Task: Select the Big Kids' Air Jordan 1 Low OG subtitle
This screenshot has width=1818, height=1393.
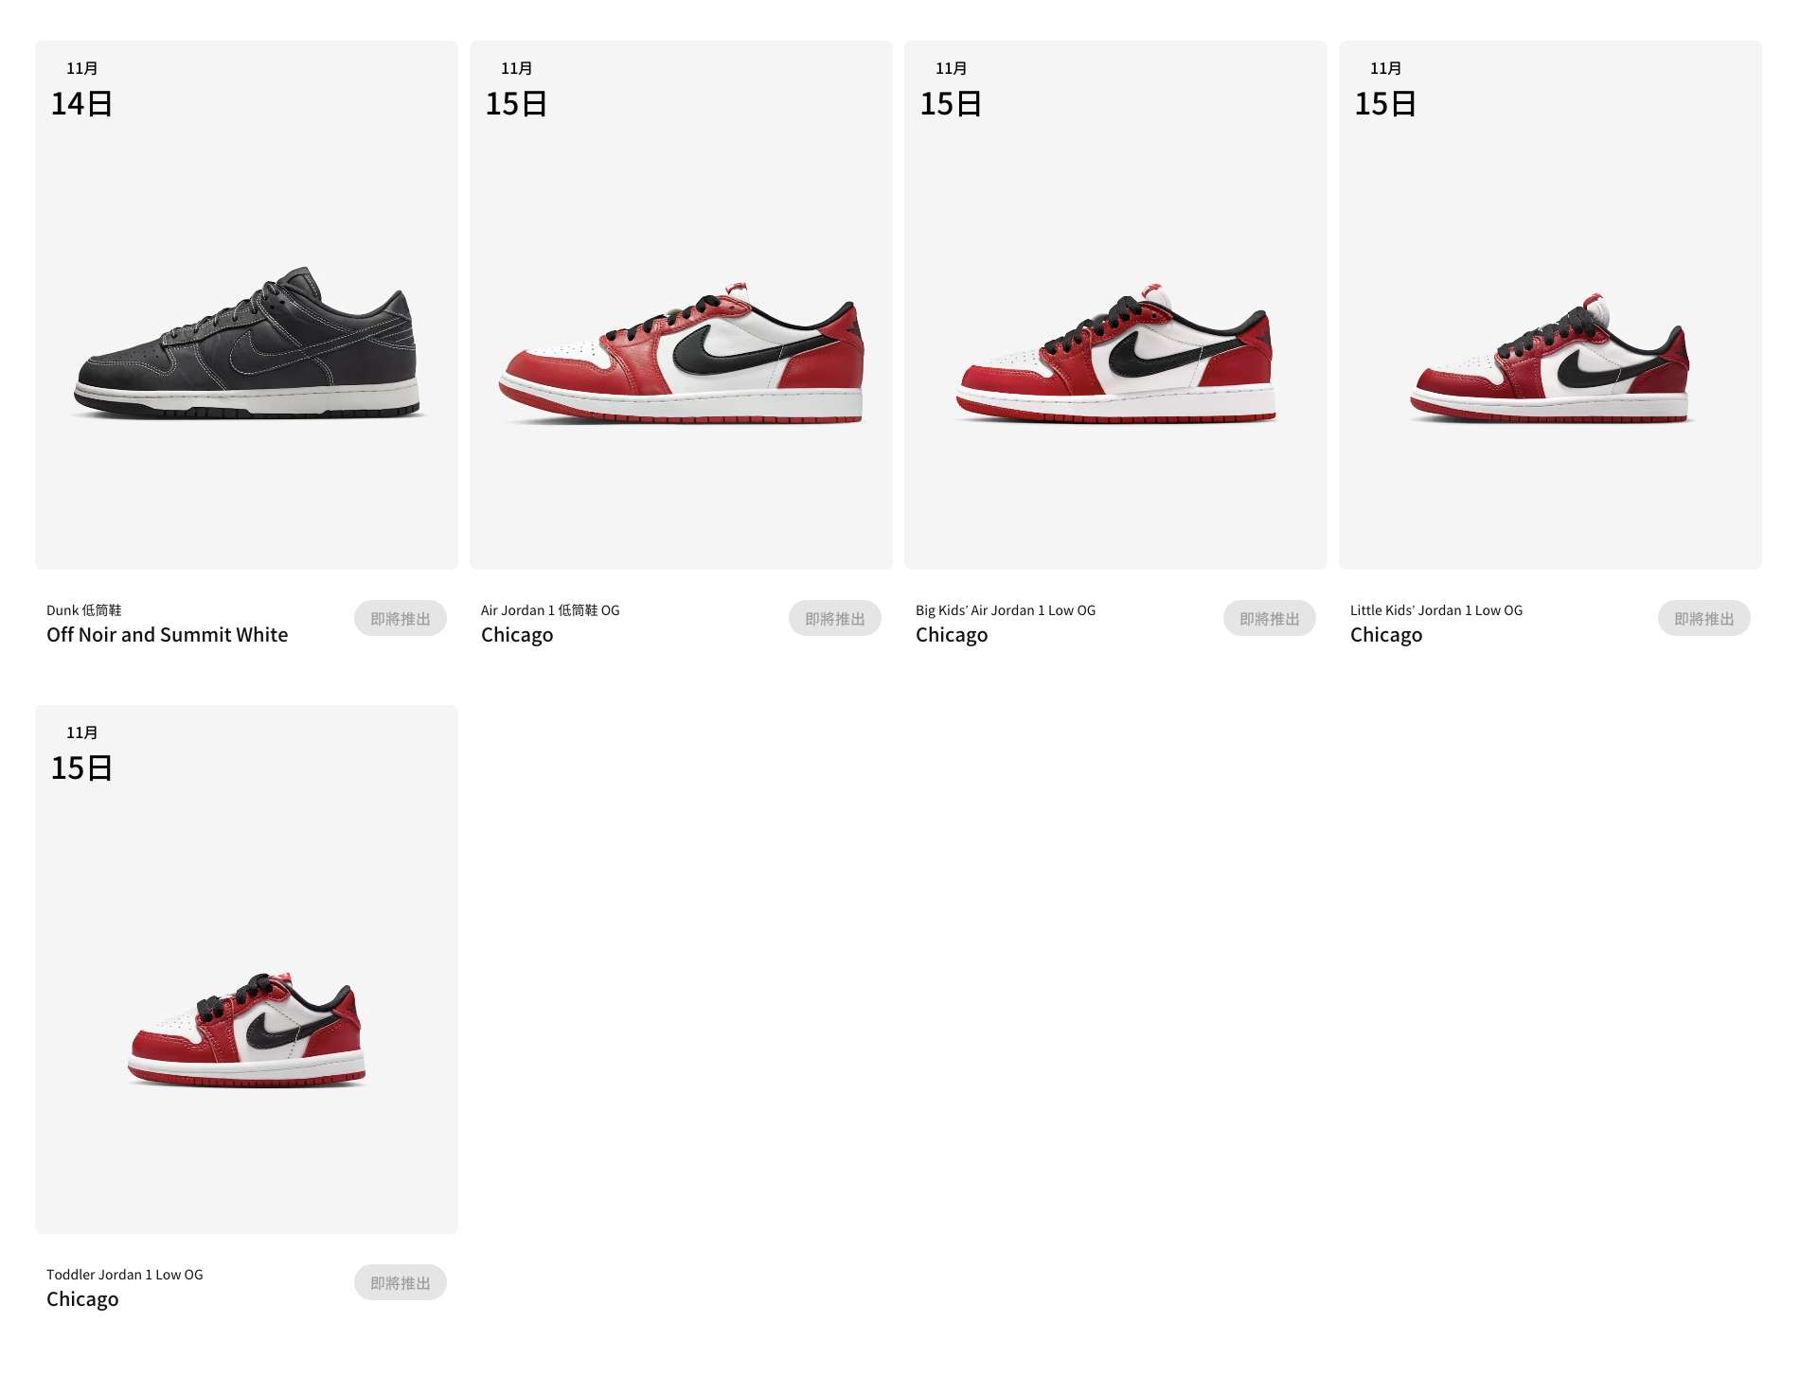Action: tap(1006, 610)
